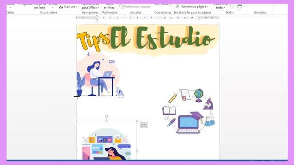Click the Layout Options icon beside selected image
Viewport: 294px width, 165px height.
point(144,124)
